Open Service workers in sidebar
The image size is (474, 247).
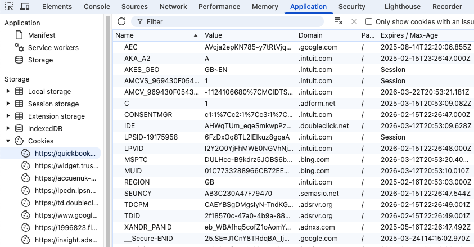click(x=53, y=47)
